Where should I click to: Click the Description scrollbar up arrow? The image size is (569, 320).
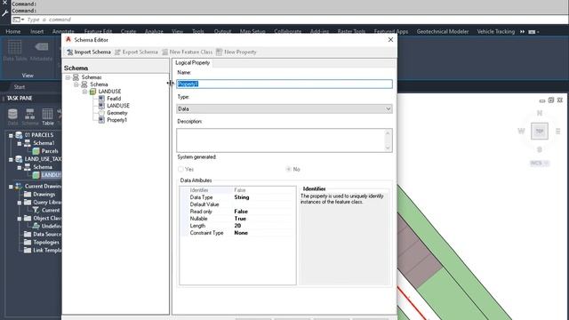click(x=388, y=133)
